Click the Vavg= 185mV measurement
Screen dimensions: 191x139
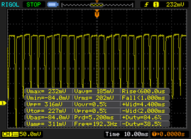tap(94, 91)
